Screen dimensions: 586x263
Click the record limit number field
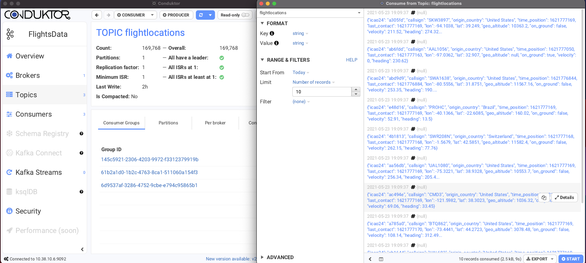click(x=322, y=92)
